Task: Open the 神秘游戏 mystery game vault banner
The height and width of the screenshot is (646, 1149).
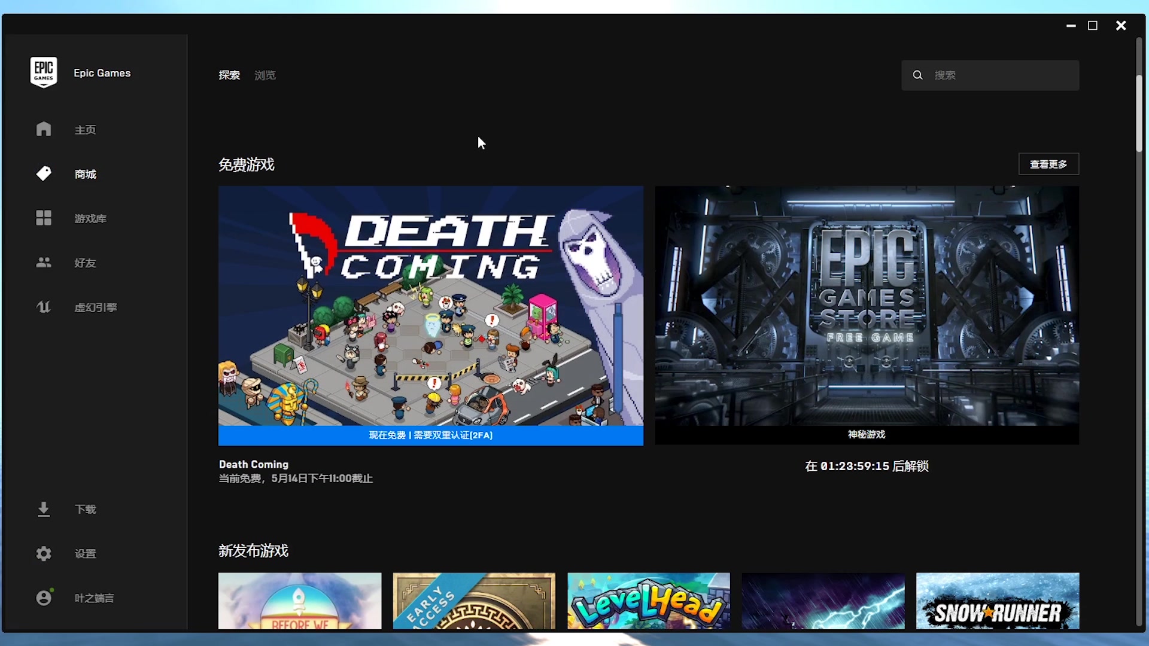Action: point(867,306)
